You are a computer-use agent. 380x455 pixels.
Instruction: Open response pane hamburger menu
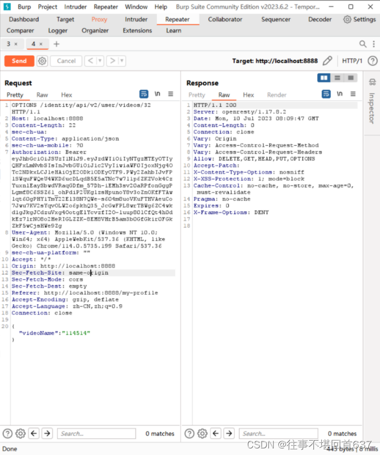coord(353,94)
